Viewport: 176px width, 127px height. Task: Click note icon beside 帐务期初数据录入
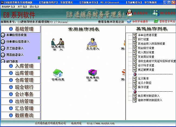[135, 96]
